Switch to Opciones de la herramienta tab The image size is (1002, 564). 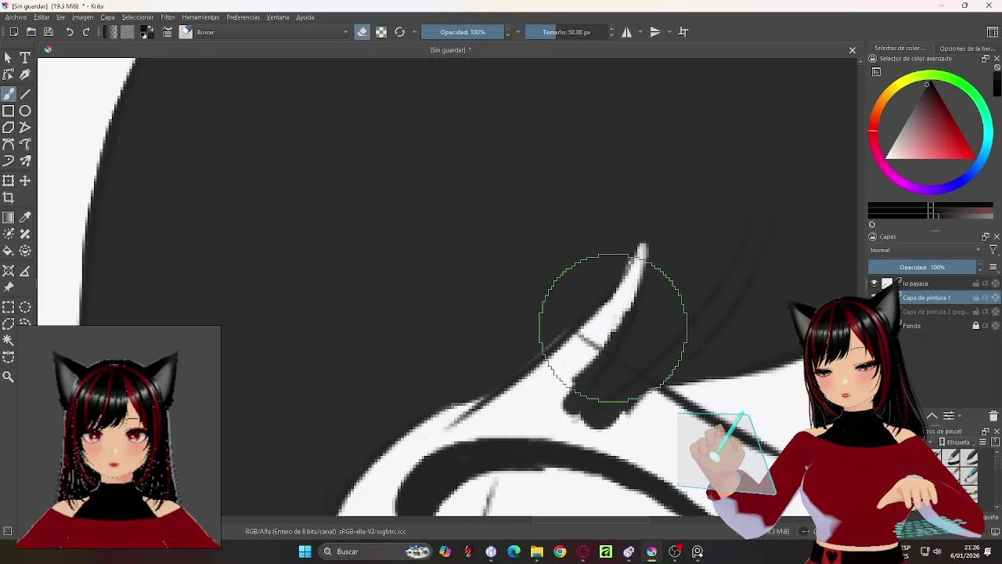pos(968,49)
